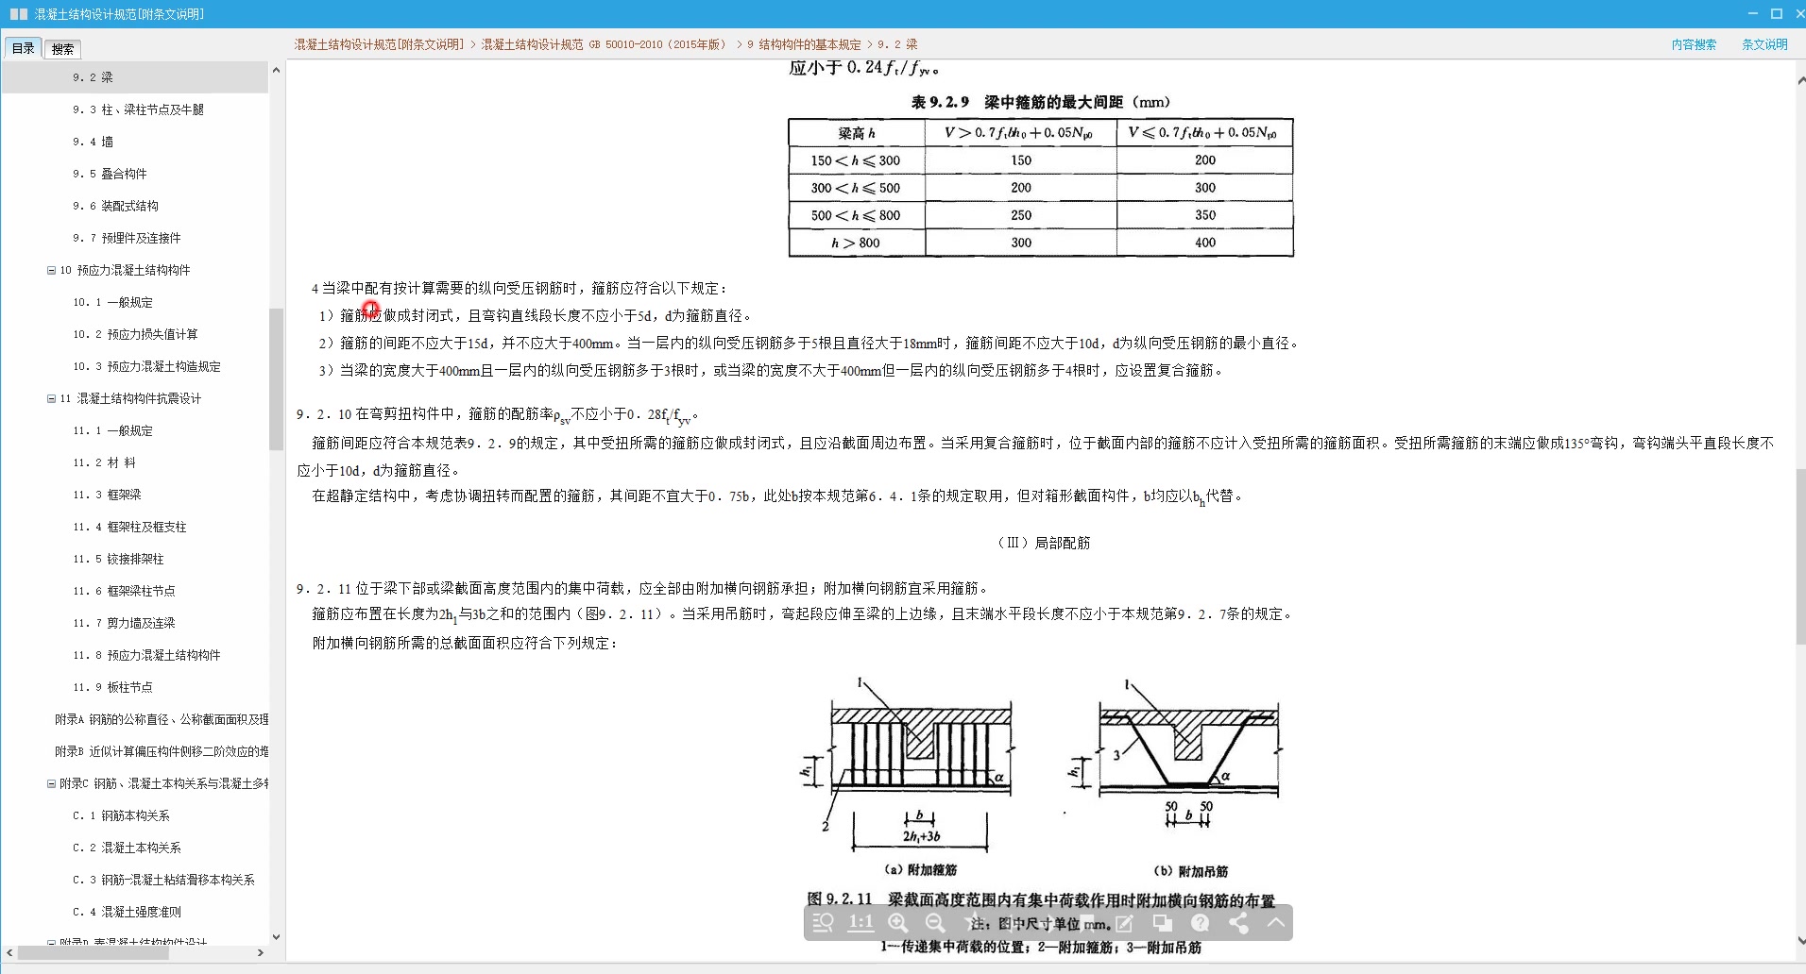Click the contents panel horizontal scroll-left arrow
The width and height of the screenshot is (1806, 974).
9,953
